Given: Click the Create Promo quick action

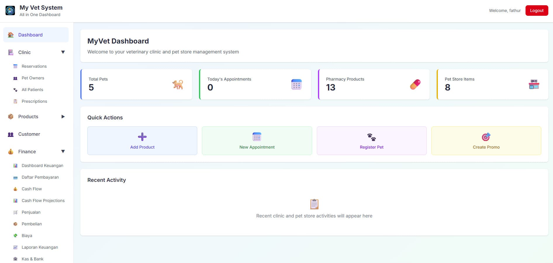Looking at the screenshot, I should (x=486, y=141).
